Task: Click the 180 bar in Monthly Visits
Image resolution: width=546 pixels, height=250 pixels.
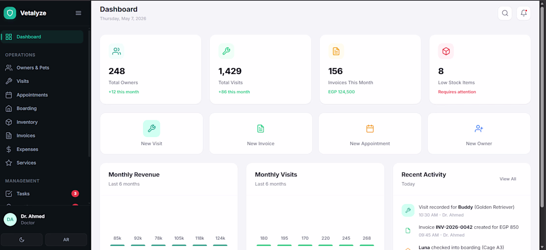Action: pos(264,245)
